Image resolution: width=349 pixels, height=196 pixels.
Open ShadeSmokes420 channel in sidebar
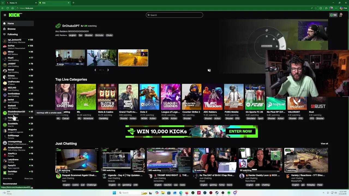18,113
